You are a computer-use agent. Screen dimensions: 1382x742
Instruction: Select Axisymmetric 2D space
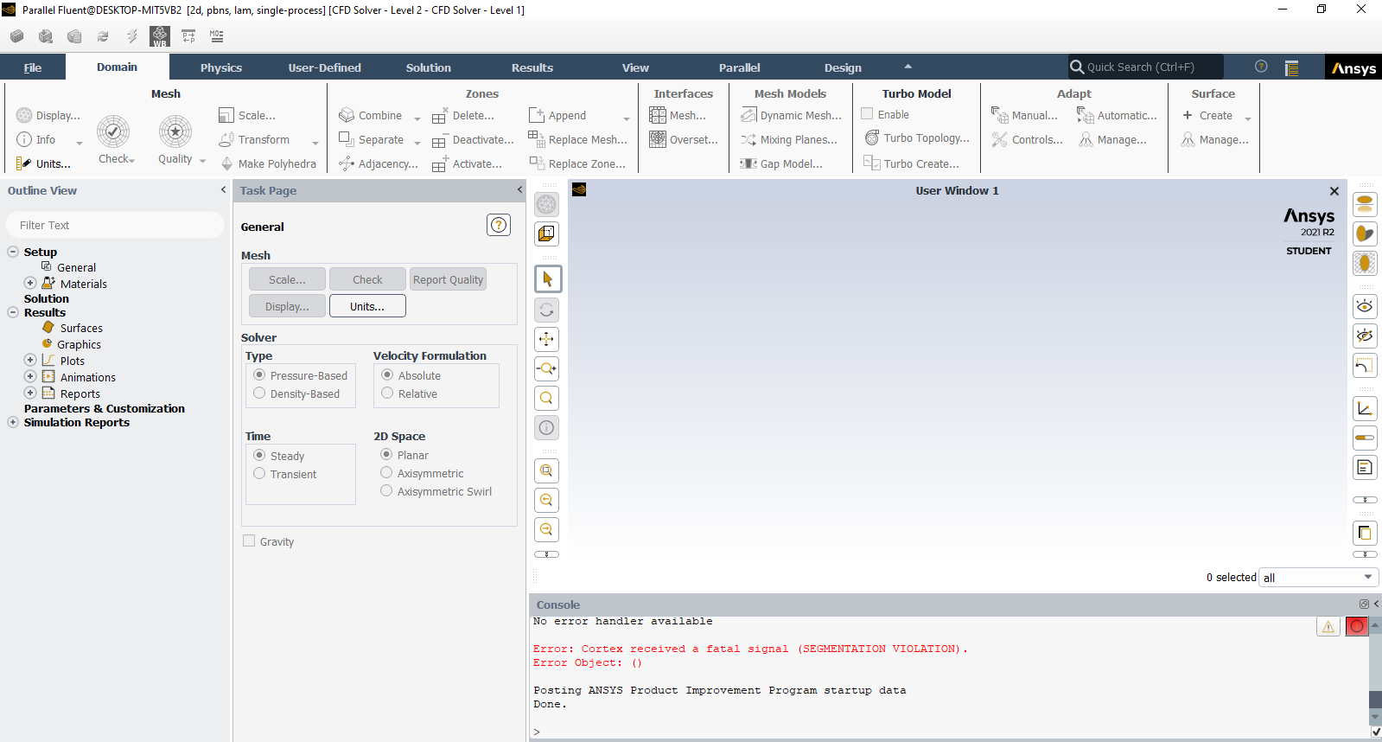click(422, 473)
